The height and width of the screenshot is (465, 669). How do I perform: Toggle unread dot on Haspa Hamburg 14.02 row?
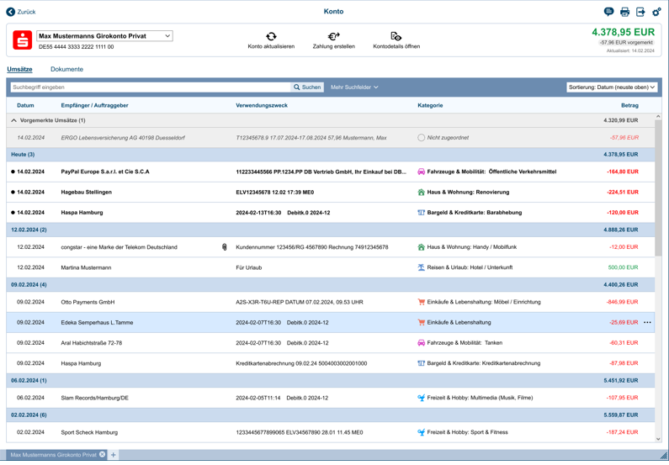pos(13,213)
